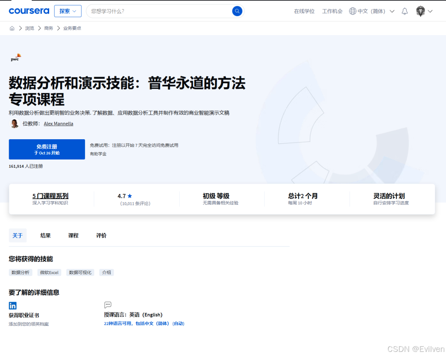
Task: Click the 初级 等级 level text
Action: point(216,196)
